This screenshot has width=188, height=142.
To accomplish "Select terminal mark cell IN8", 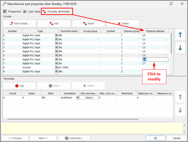I will (x=69, y=71).
